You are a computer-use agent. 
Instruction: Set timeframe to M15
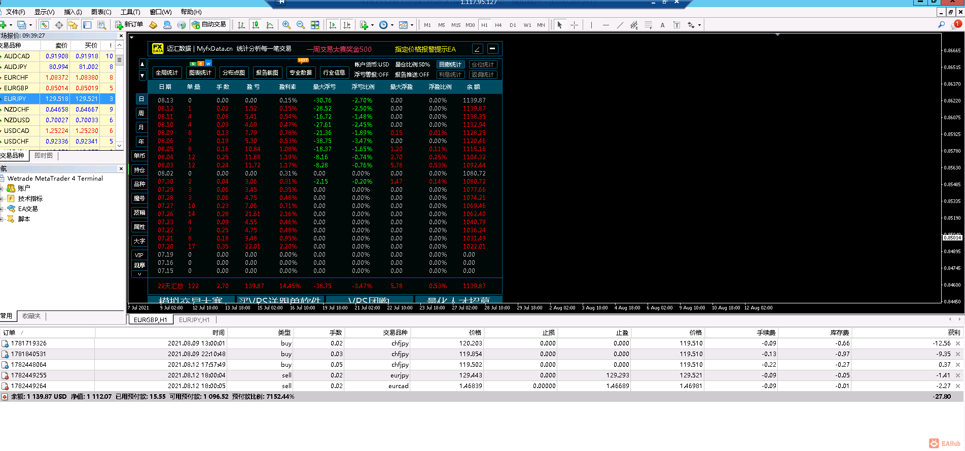[x=456, y=25]
